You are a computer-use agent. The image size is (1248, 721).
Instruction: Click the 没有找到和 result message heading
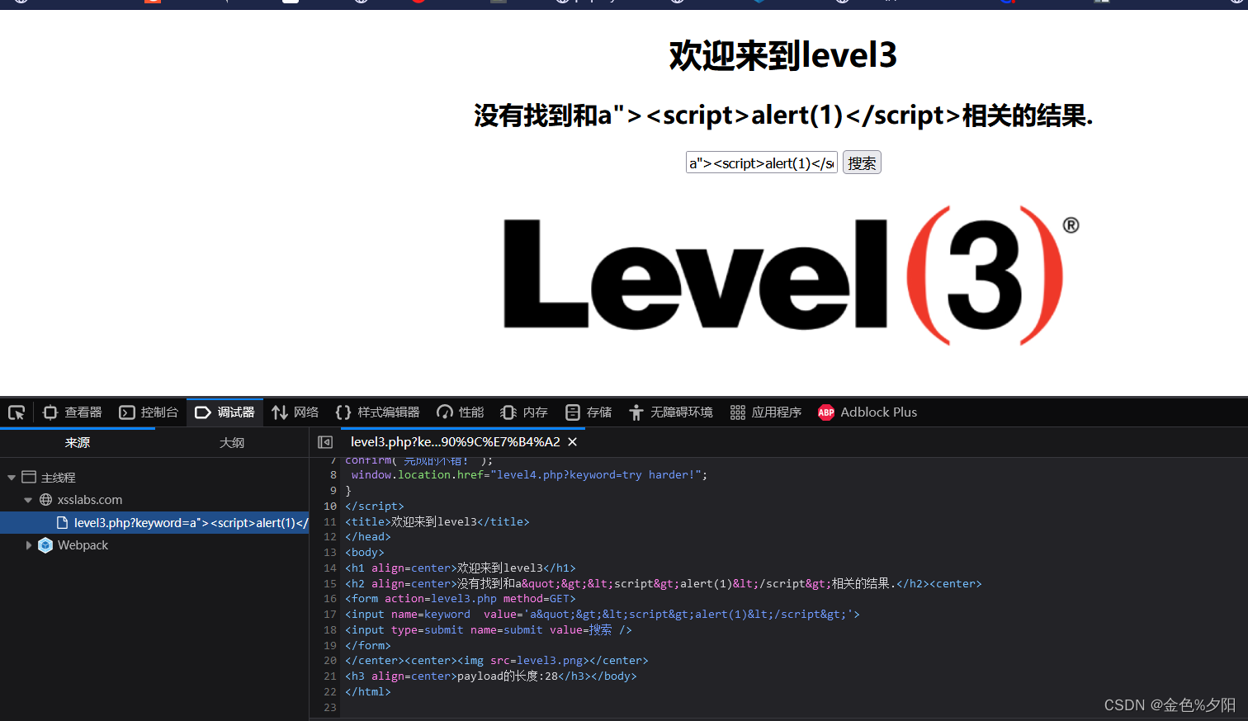pos(783,115)
